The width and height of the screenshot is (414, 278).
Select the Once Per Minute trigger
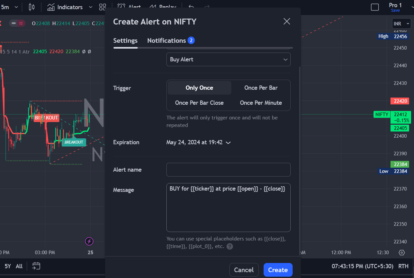[x=261, y=103]
